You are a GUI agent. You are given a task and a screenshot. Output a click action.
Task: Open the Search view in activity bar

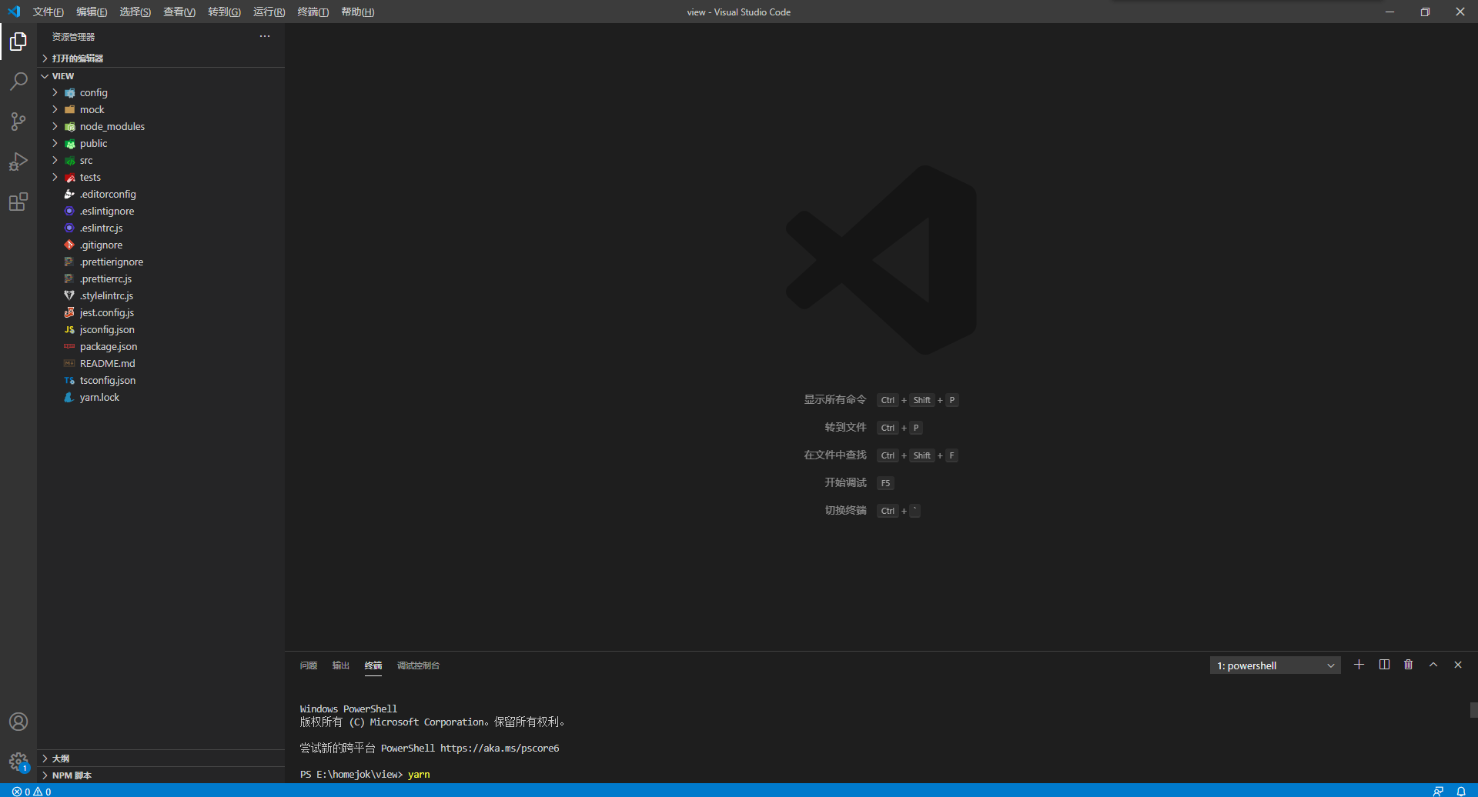click(18, 82)
